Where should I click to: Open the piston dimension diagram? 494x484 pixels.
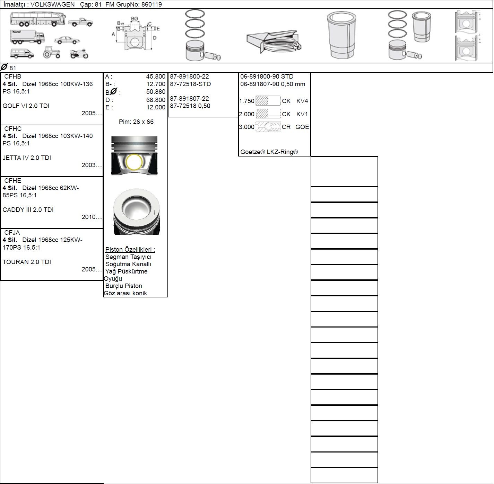[136, 33]
